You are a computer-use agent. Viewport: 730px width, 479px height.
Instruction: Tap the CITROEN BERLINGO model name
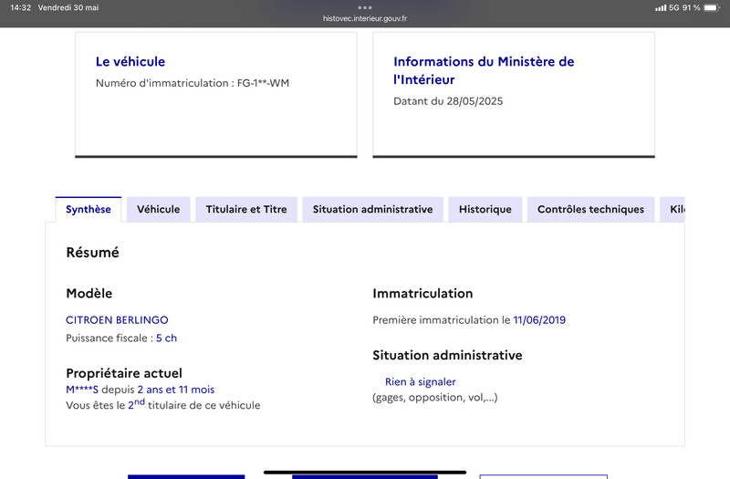click(117, 320)
